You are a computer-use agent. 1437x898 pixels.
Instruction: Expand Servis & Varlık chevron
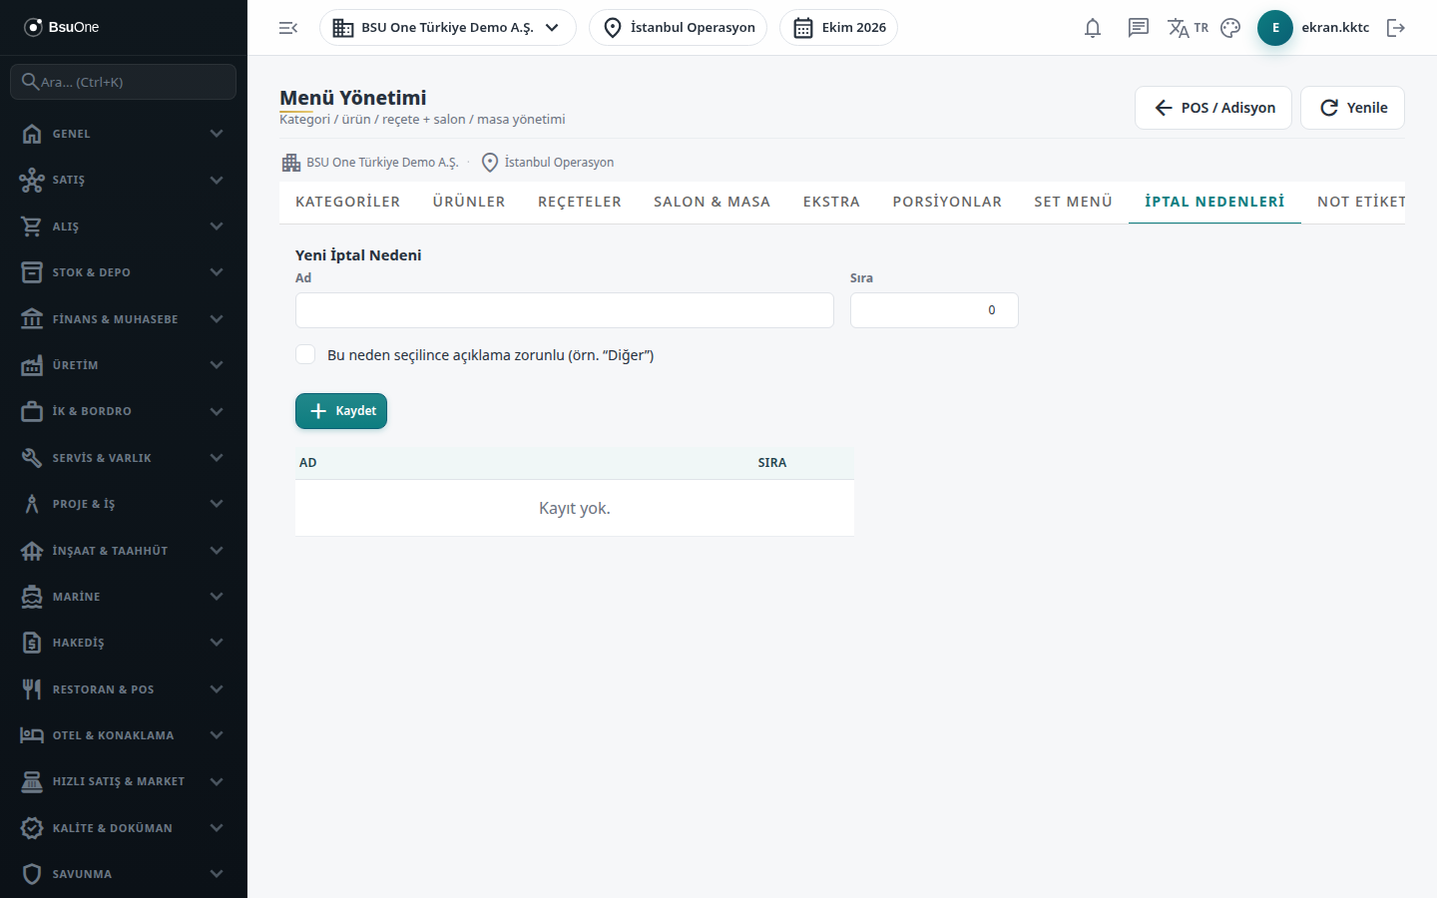click(x=217, y=458)
